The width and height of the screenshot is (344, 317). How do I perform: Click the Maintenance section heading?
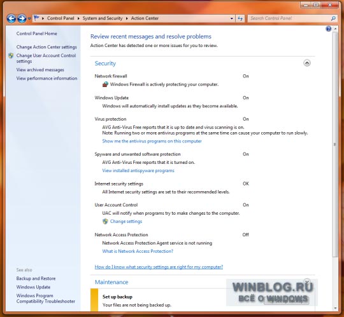point(111,282)
